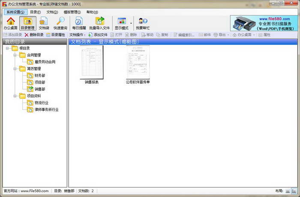This screenshot has height=197, width=300.
Task: Select 根目录 in directory tree
Action: tap(24, 48)
